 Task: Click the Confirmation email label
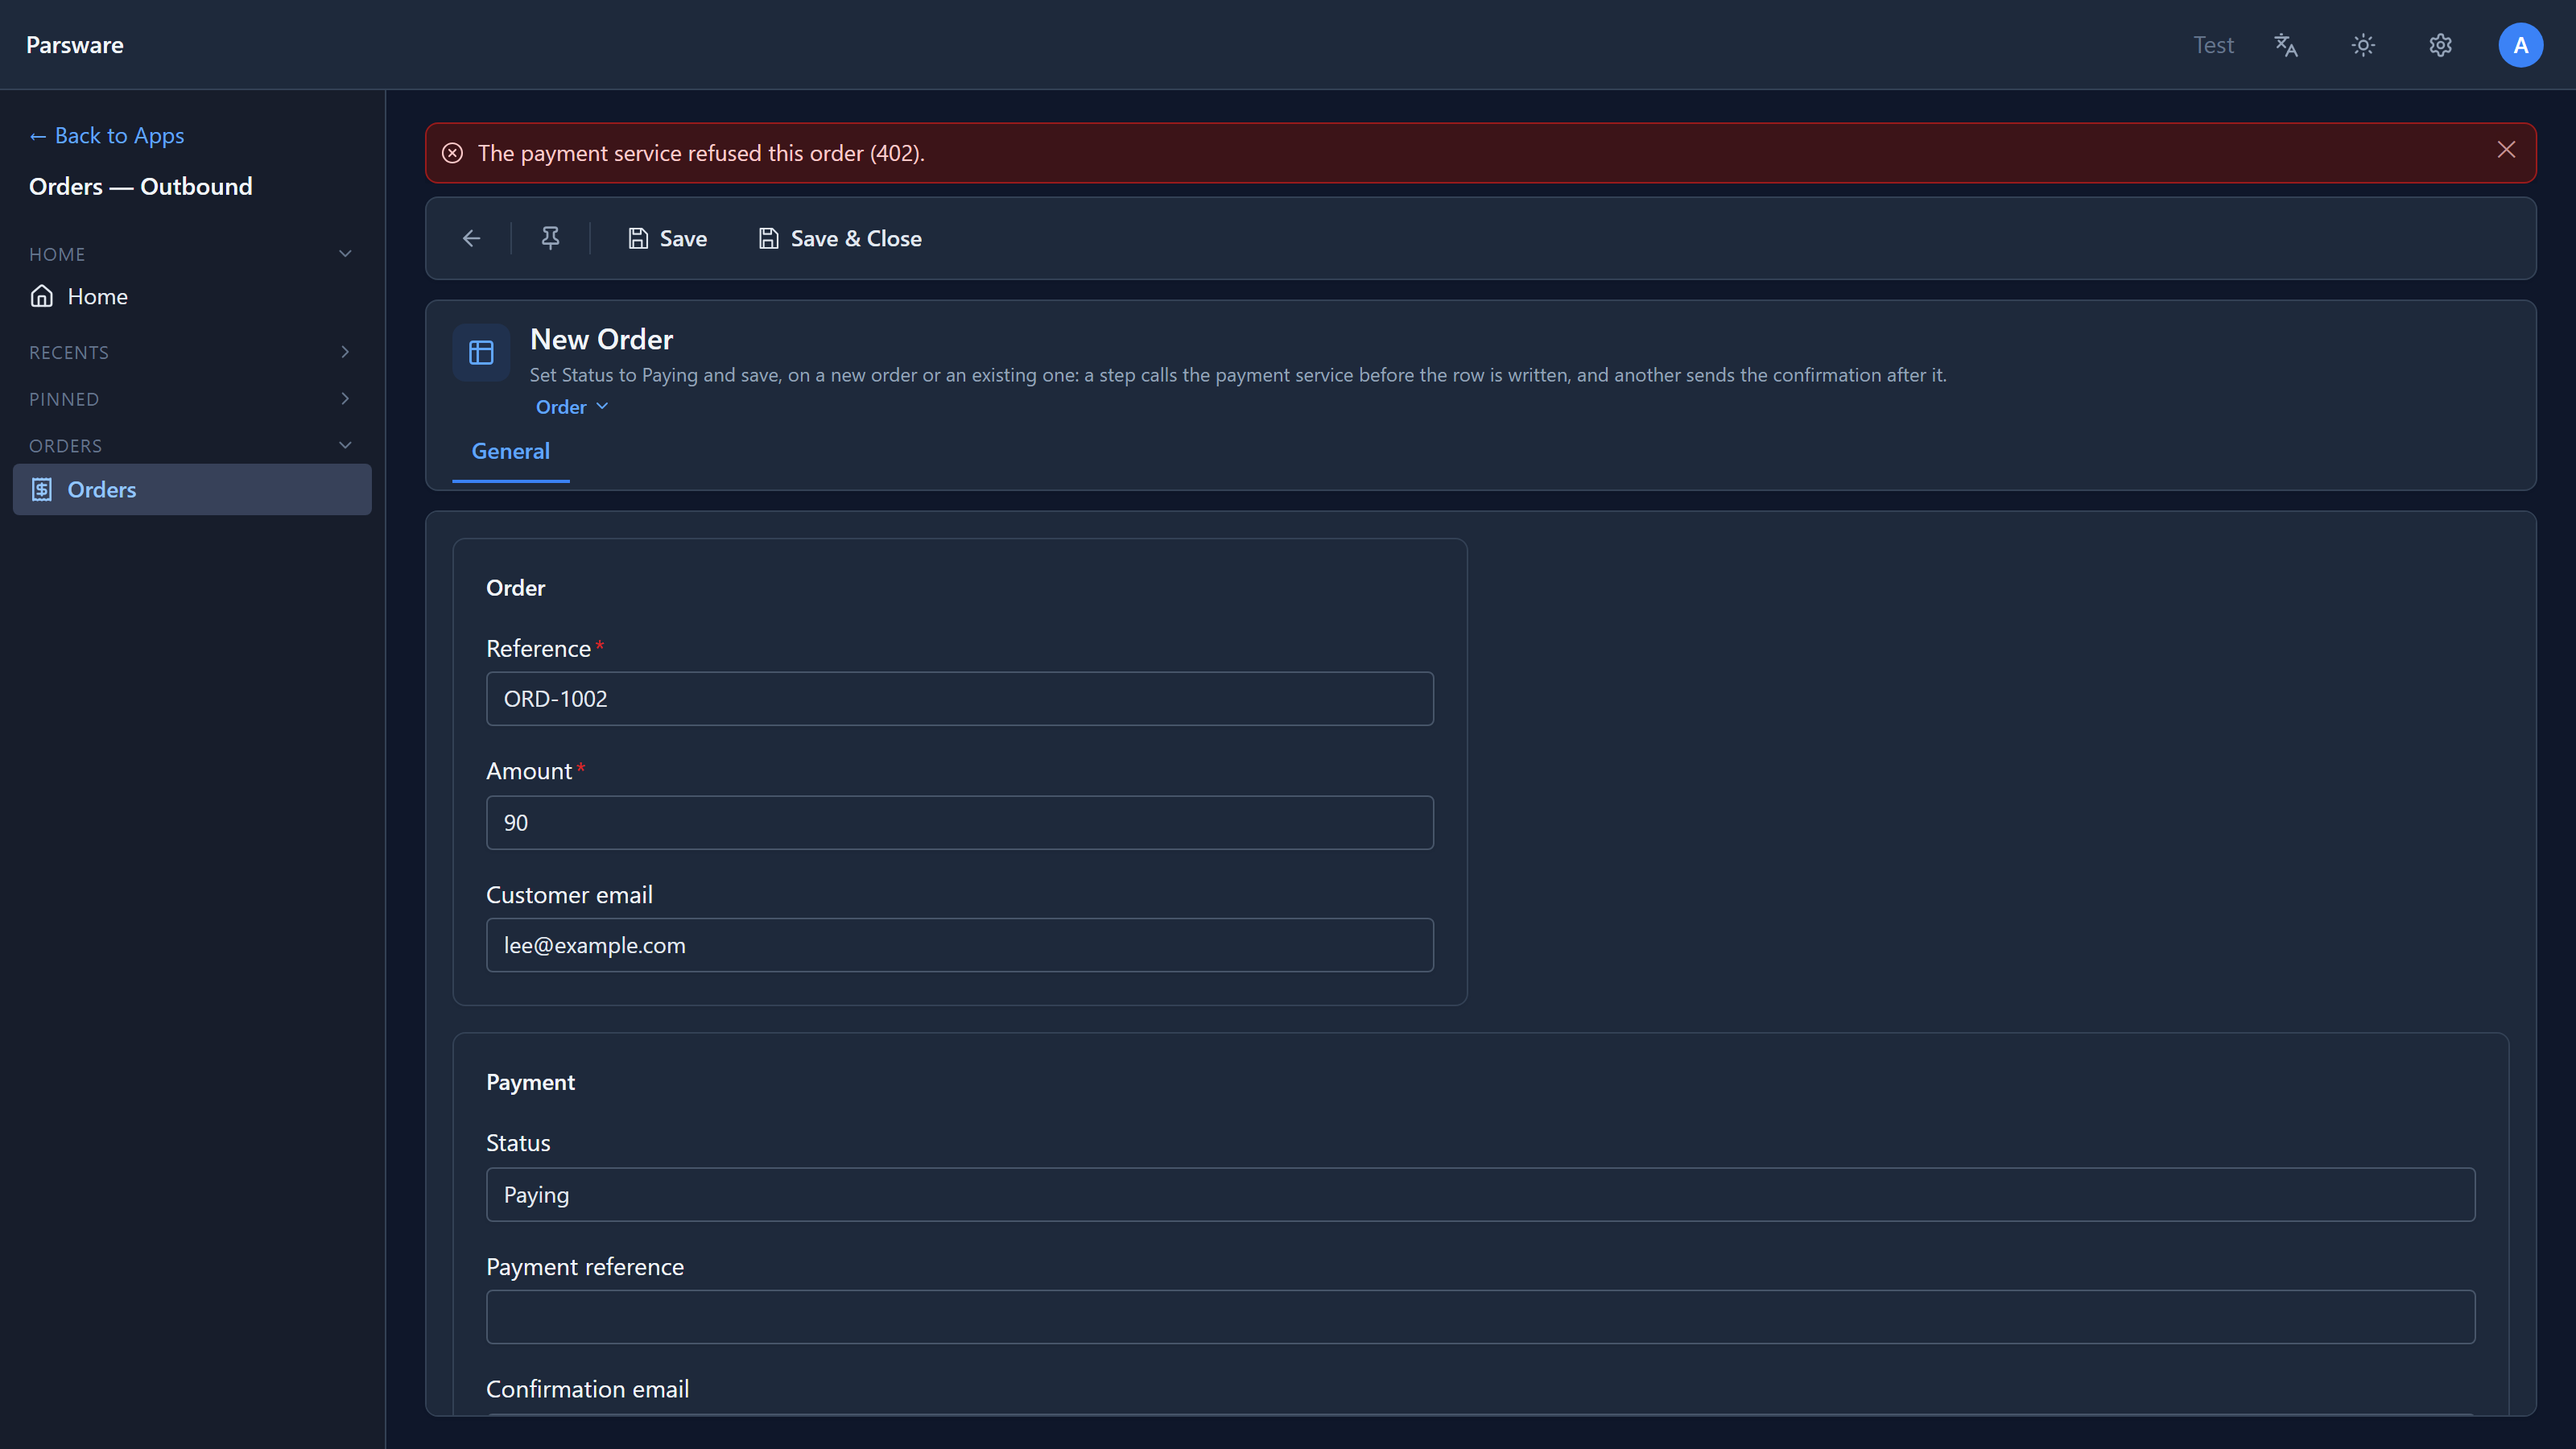[x=587, y=1389]
